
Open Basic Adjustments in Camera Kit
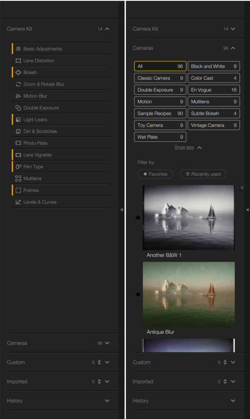(60, 49)
